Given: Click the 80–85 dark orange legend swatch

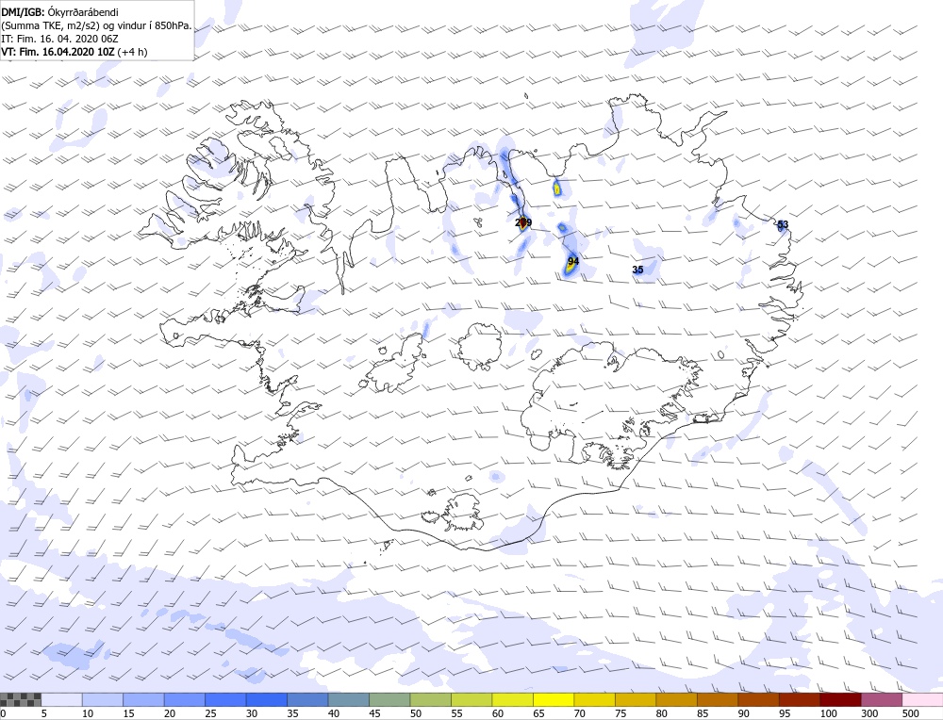Looking at the screenshot, I should pyautogui.click(x=676, y=699).
